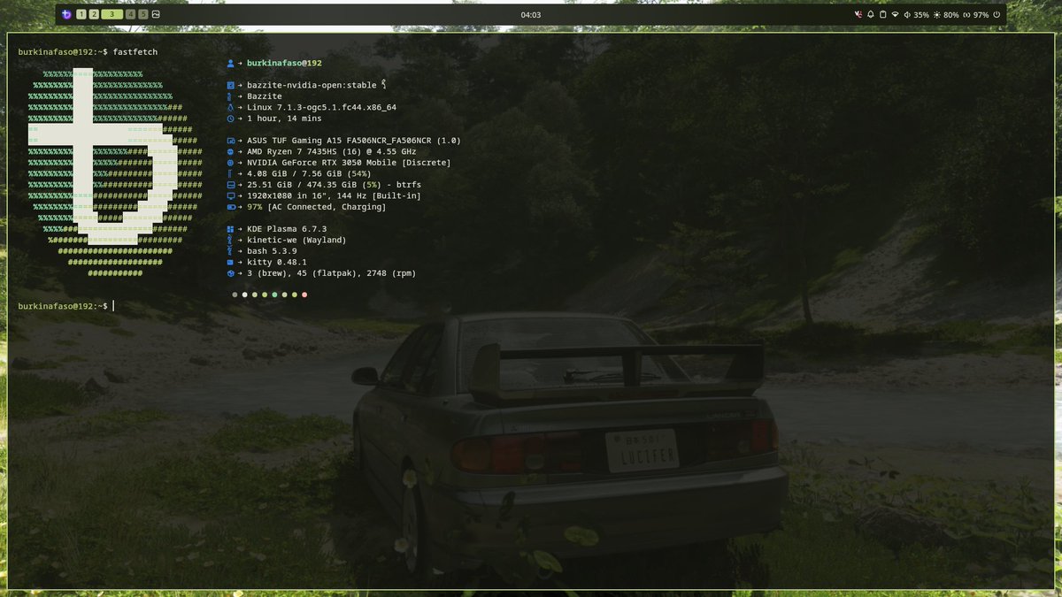The image size is (1062, 597).
Task: Click the laptop icon beside ASUS TUF Gaming
Action: point(230,141)
